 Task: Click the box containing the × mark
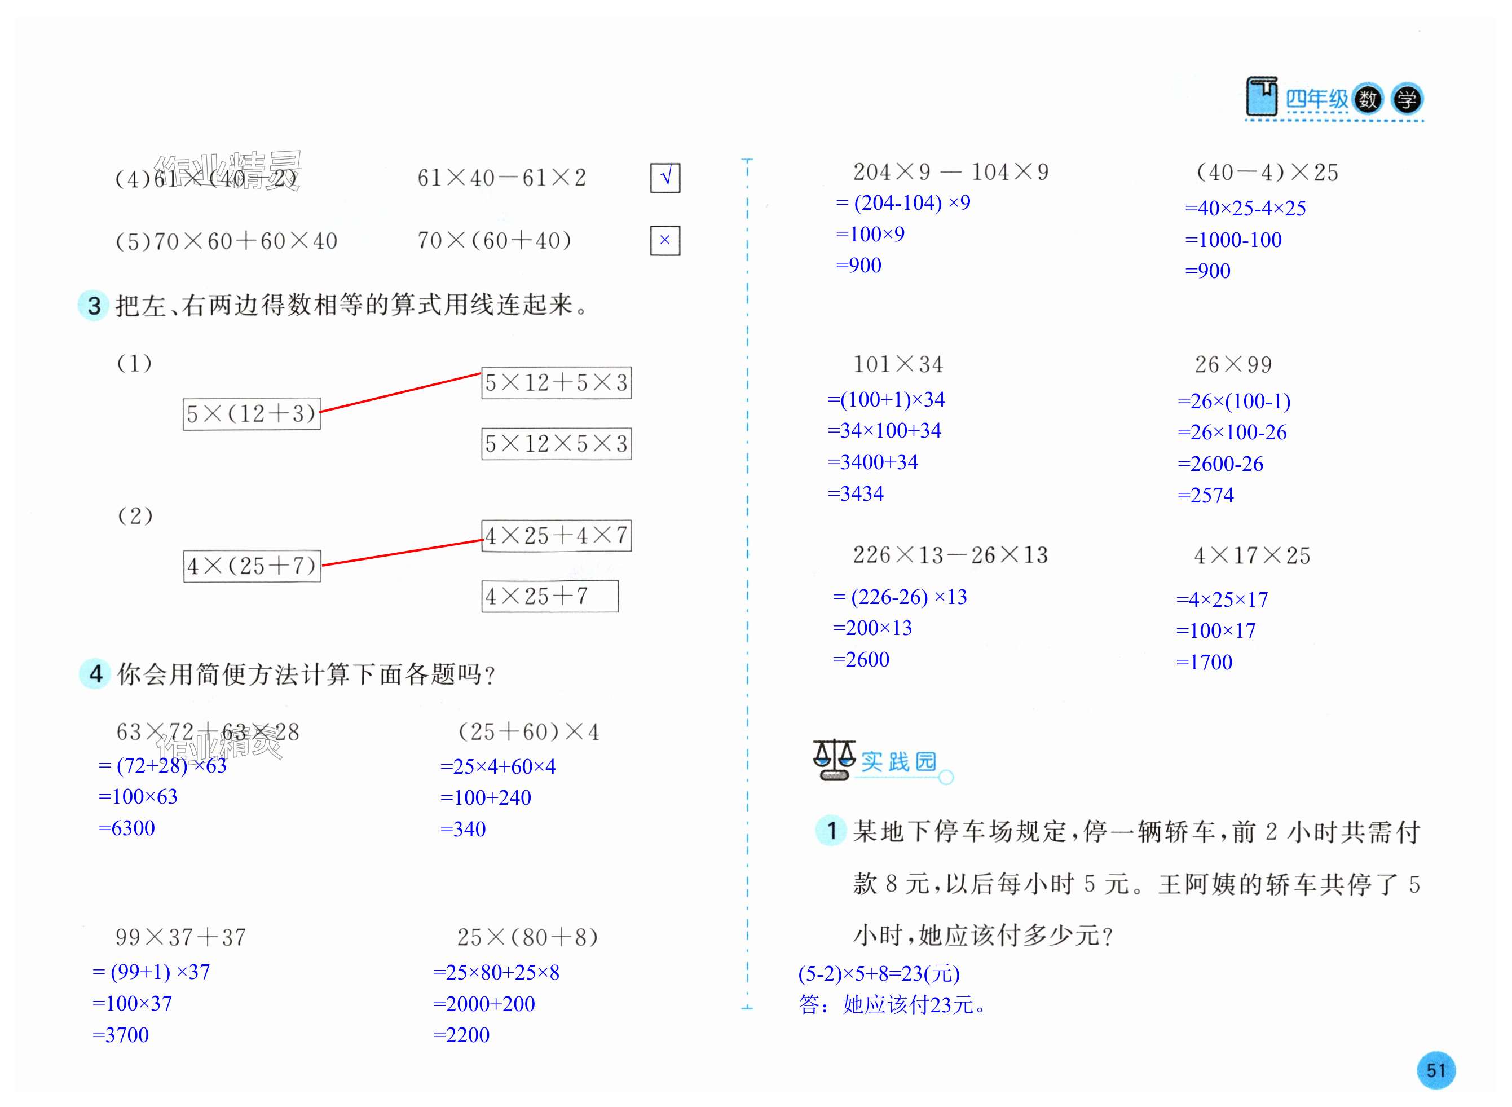[x=665, y=241]
